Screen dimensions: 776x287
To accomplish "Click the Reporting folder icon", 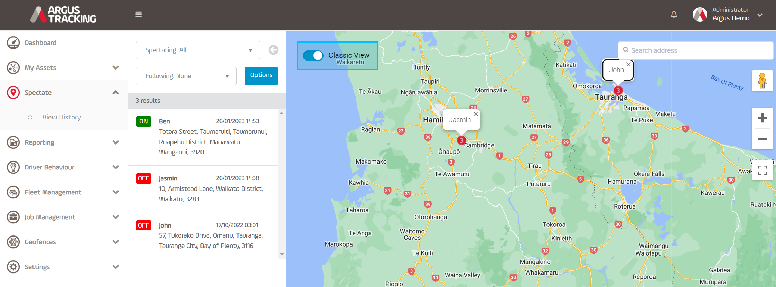I will point(13,142).
